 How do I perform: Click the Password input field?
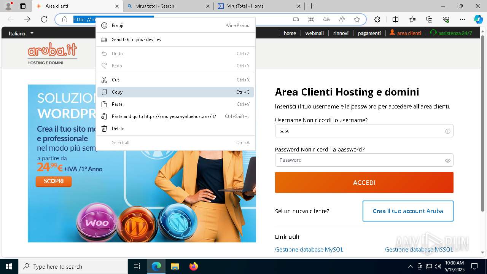point(364,160)
